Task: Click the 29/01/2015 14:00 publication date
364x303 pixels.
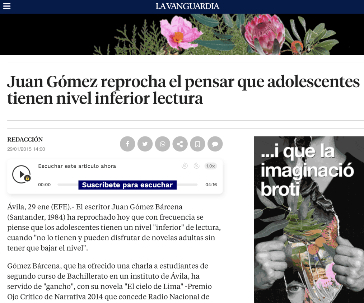Action: coord(26,149)
